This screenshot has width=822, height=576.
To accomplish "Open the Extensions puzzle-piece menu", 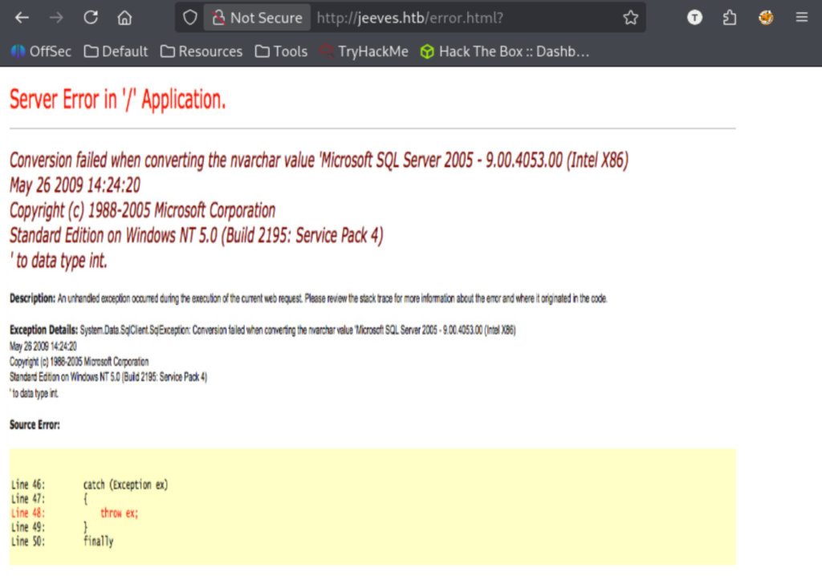I will (729, 18).
